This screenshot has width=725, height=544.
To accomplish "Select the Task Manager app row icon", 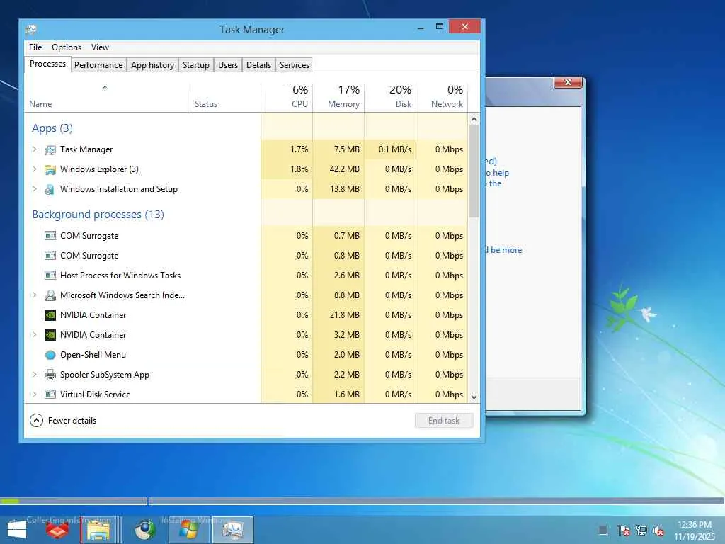I will [50, 150].
